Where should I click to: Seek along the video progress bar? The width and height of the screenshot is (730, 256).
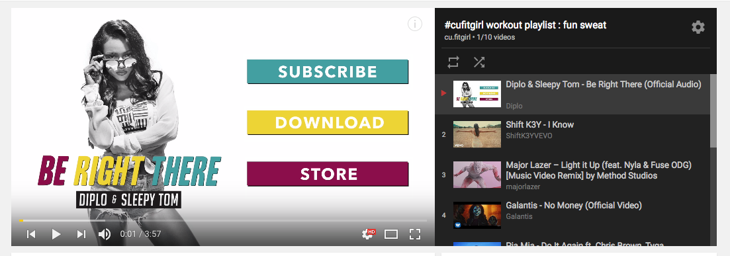tap(223, 220)
